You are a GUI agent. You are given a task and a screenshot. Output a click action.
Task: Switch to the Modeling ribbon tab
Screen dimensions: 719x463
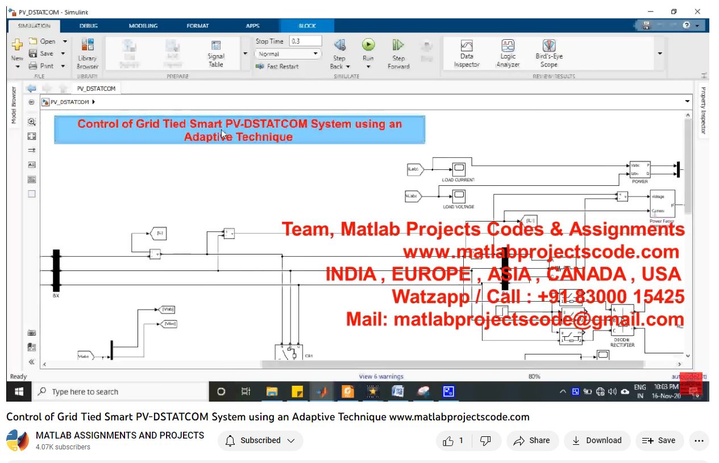tap(143, 26)
